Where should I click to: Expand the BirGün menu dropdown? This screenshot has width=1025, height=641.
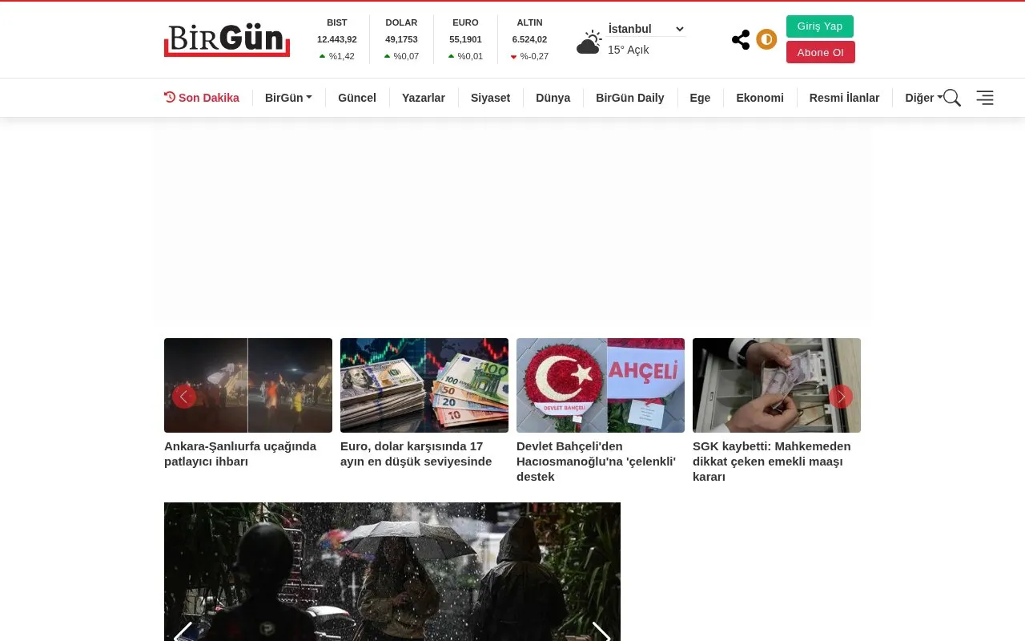coord(288,98)
